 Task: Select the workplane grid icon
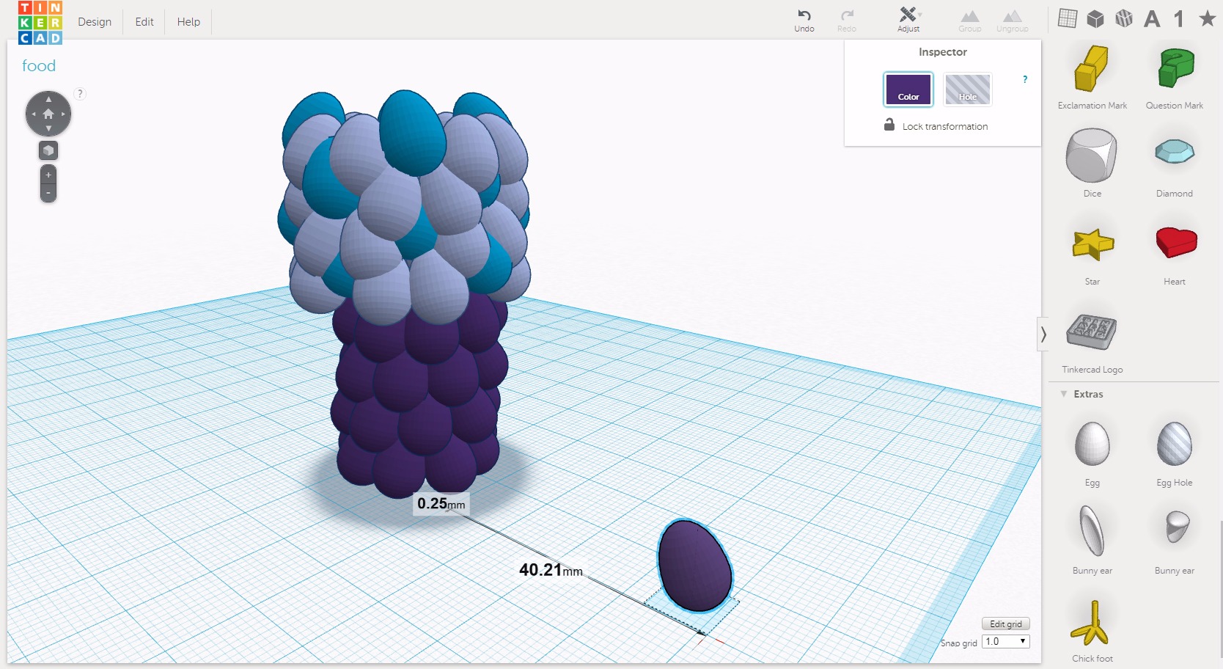(1068, 18)
